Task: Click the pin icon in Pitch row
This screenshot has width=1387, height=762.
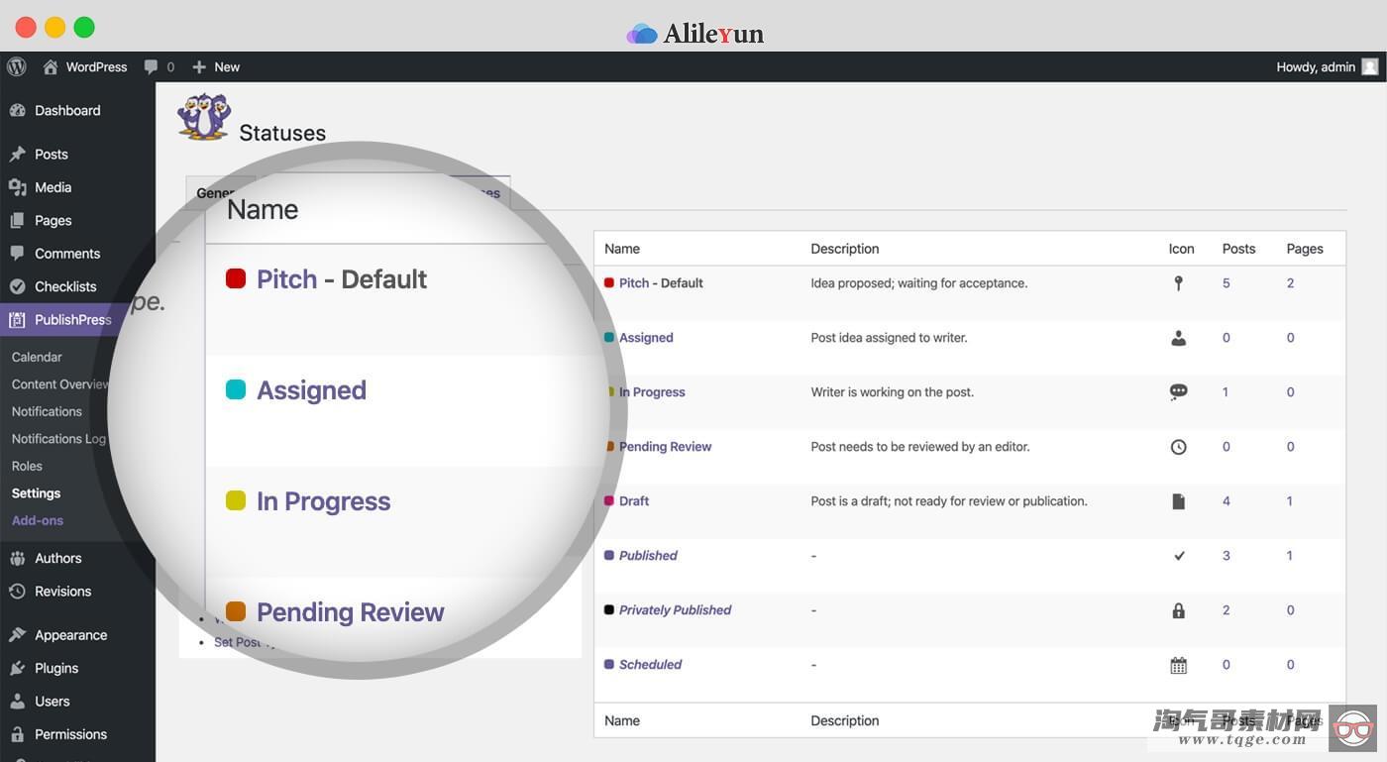Action: click(x=1178, y=283)
